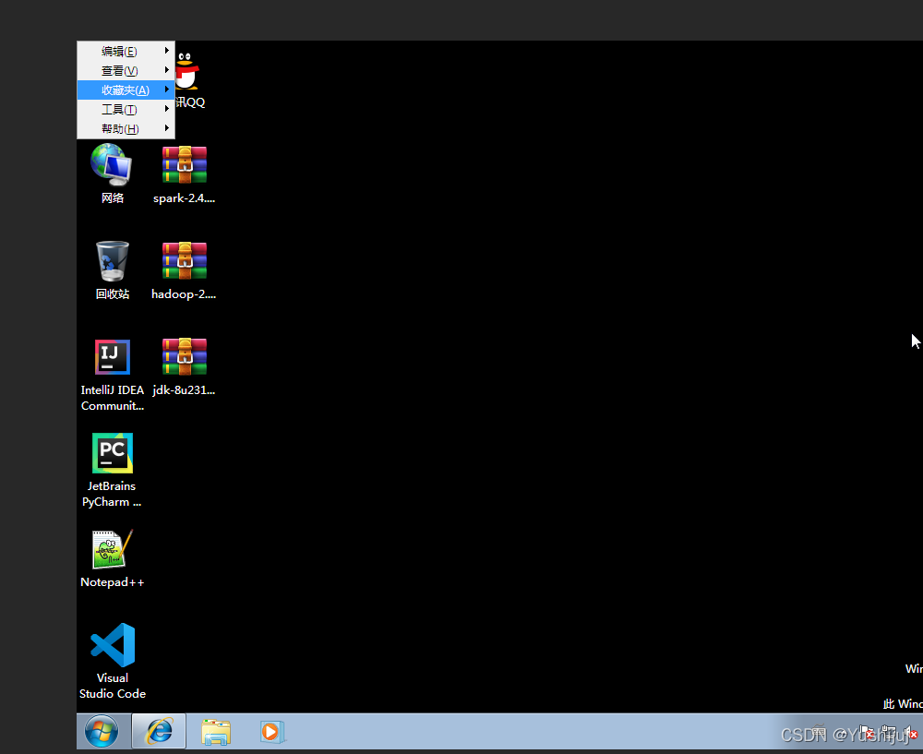923x754 pixels.
Task: Select the IntelliJ IDEA Community shortcut
Action: click(112, 375)
